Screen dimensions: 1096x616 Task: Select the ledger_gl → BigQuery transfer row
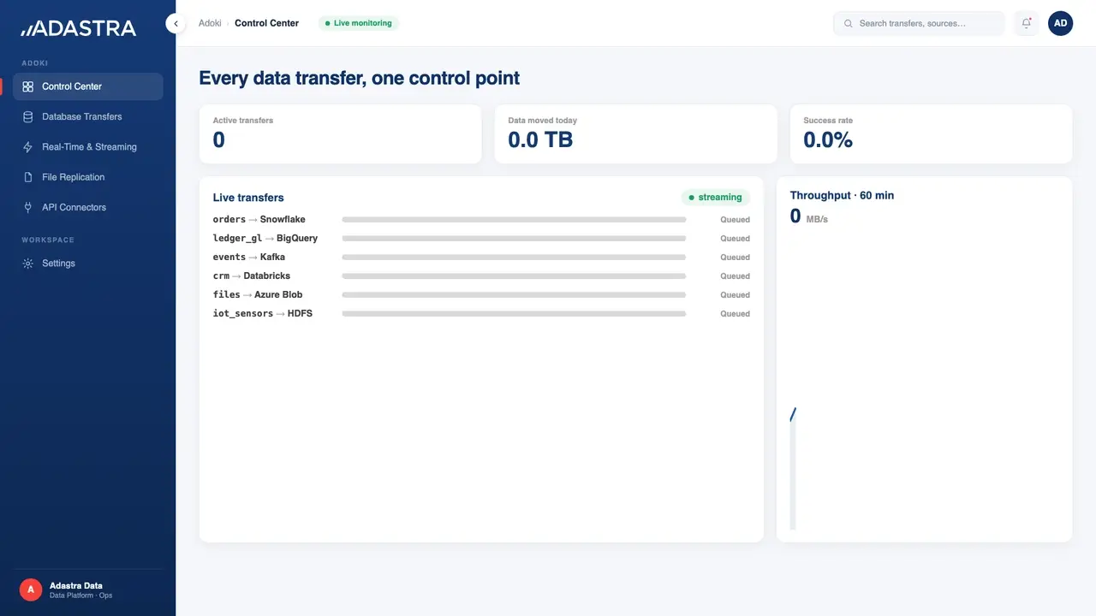[x=481, y=239]
